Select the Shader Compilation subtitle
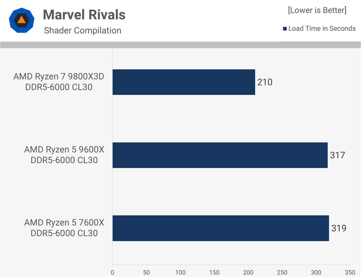The height and width of the screenshot is (277, 361). click(x=83, y=30)
